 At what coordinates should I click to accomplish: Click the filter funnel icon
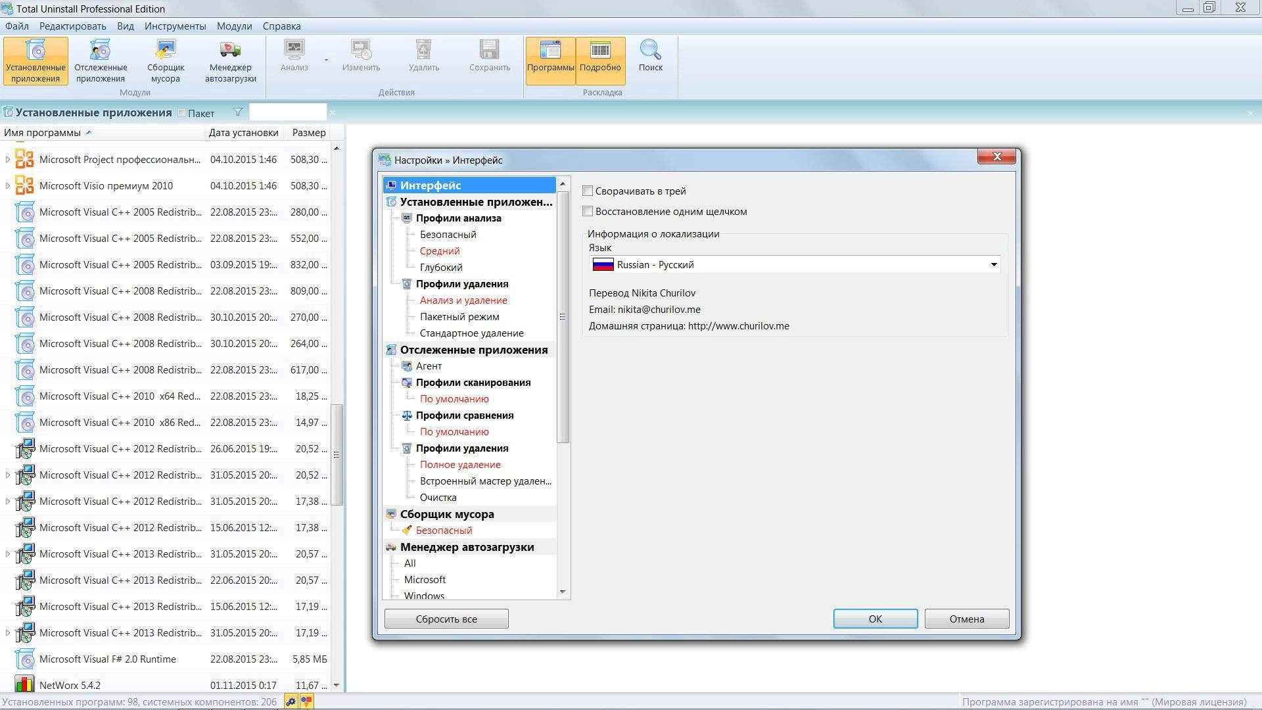238,112
